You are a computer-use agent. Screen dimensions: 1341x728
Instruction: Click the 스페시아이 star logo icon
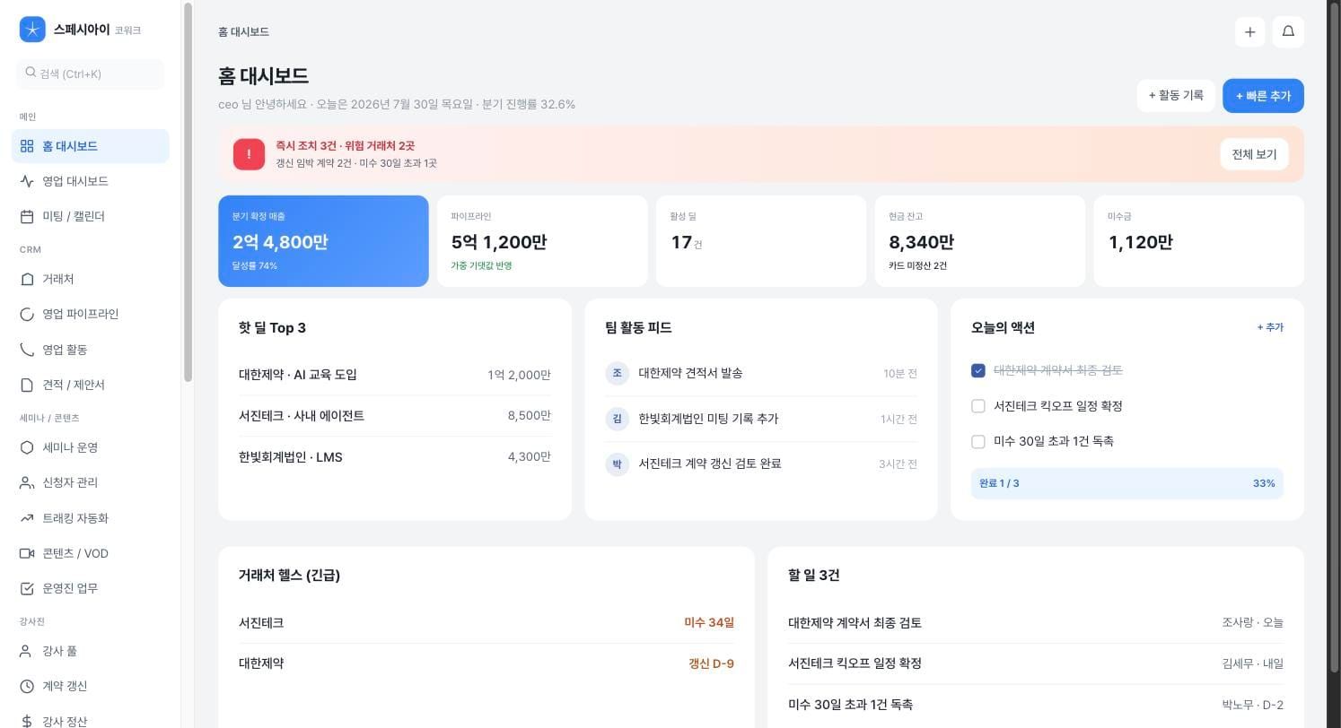click(x=32, y=30)
